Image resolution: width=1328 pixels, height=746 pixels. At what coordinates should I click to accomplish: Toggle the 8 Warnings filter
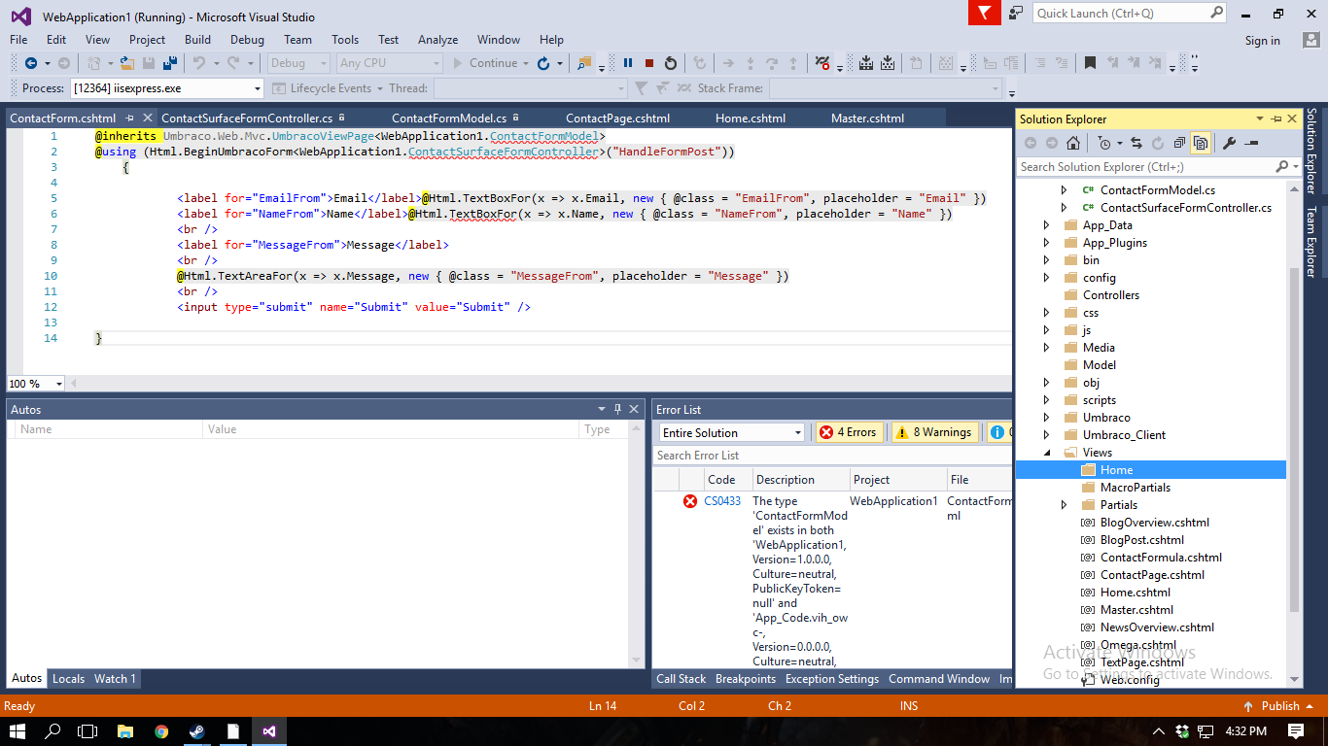934,432
